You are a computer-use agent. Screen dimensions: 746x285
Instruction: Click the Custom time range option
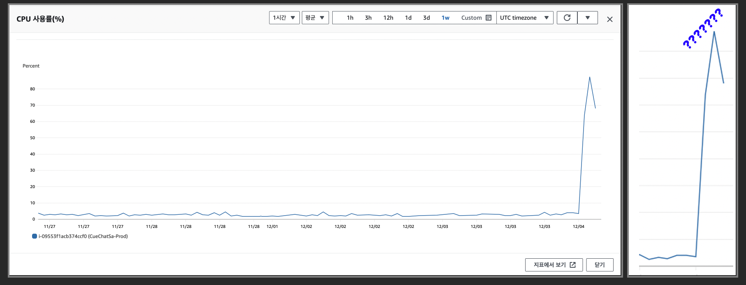(x=471, y=18)
